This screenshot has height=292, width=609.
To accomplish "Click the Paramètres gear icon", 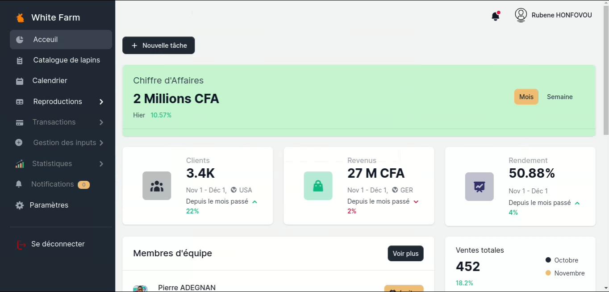I will coord(20,205).
